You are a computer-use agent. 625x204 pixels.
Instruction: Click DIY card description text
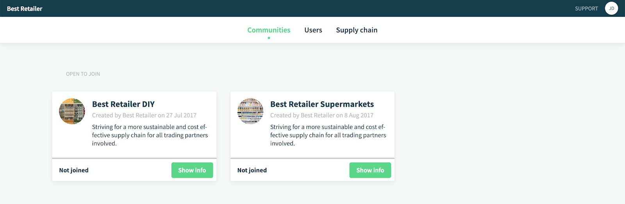(150, 135)
